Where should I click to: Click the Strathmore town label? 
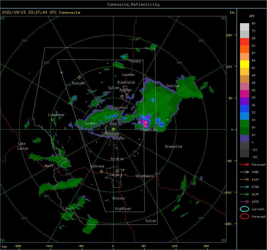click(144, 176)
